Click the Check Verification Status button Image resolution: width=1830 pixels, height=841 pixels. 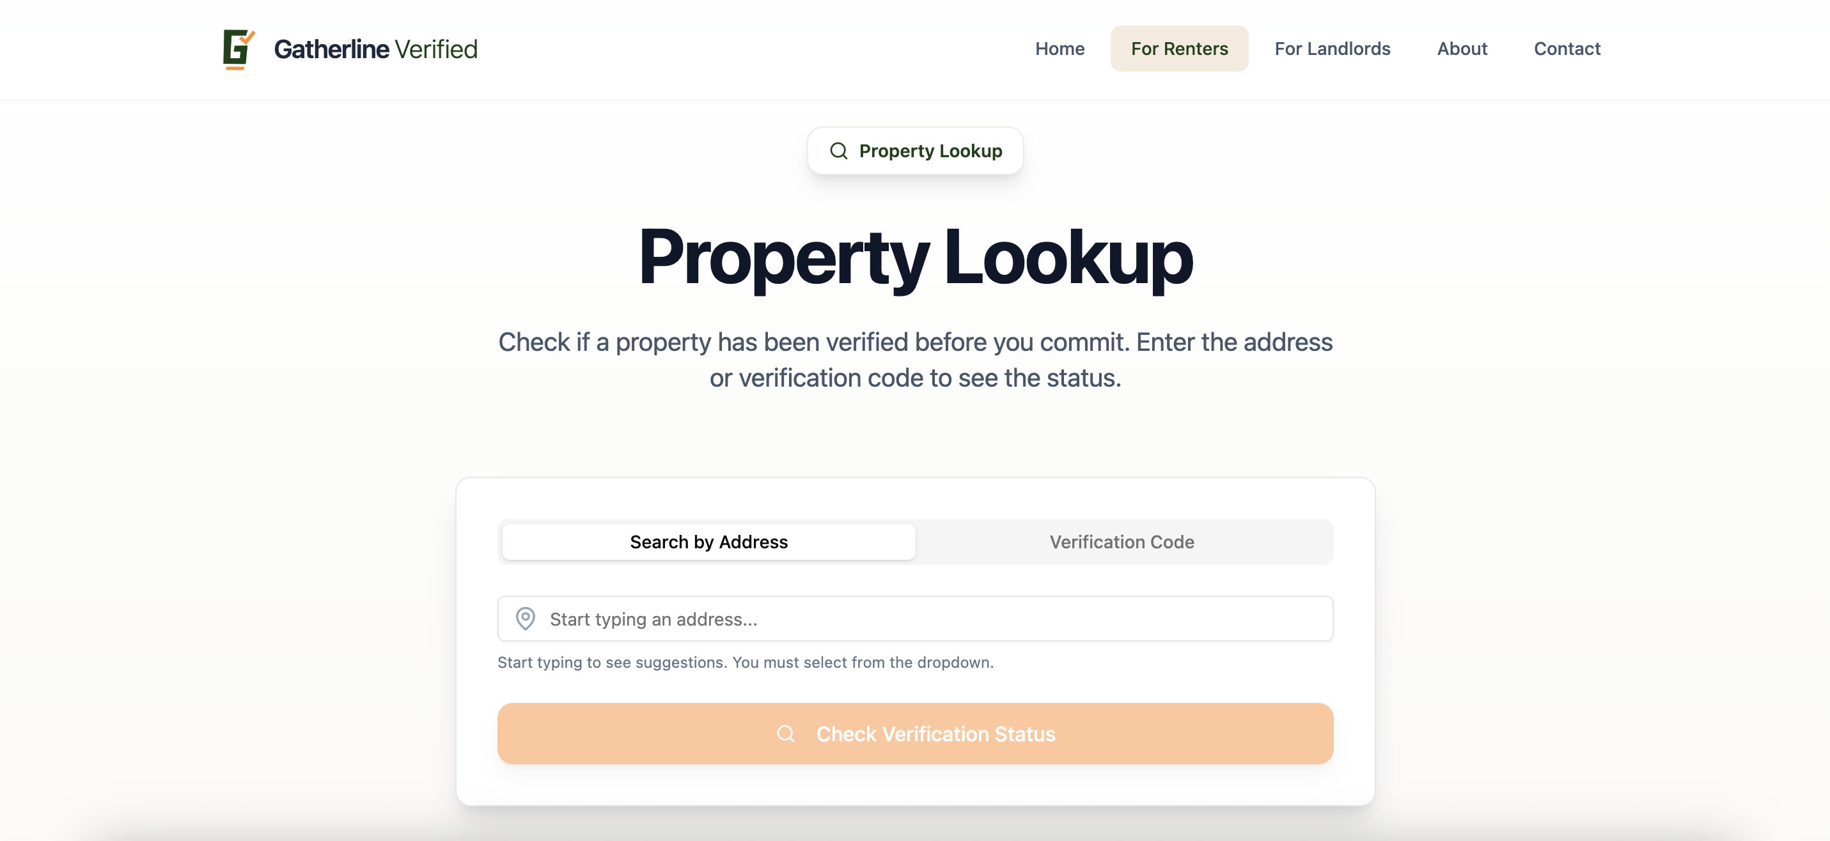(915, 734)
